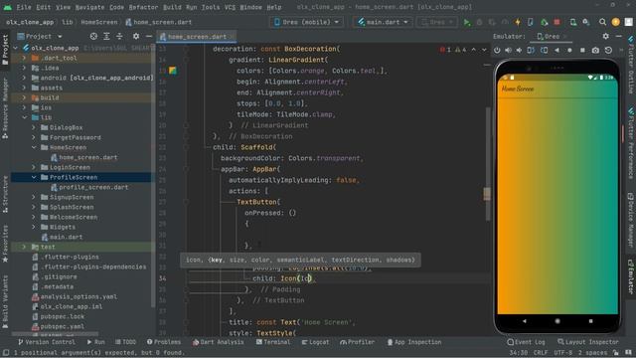The height and width of the screenshot is (358, 636).
Task: Collapse the HomeScreen folder
Action: (x=34, y=147)
